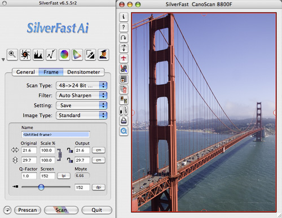Open the Scan Type dropdown
The image size is (282, 218).
coord(81,86)
